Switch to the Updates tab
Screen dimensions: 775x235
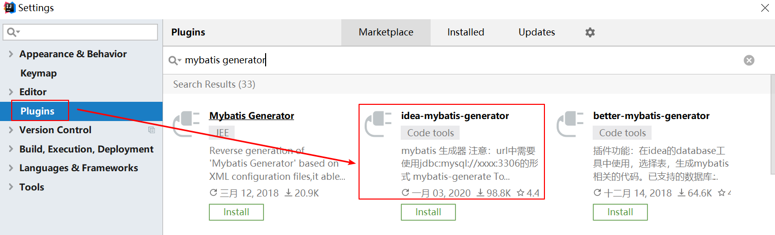point(537,32)
